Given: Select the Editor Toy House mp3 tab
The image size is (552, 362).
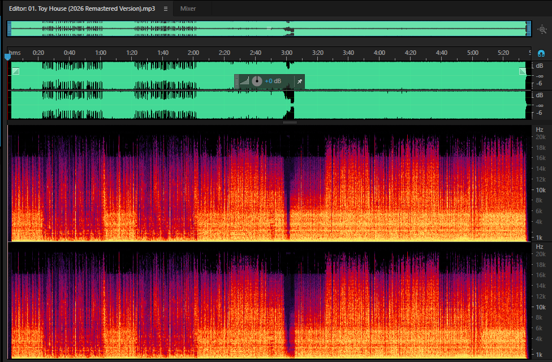Looking at the screenshot, I should click(x=82, y=8).
